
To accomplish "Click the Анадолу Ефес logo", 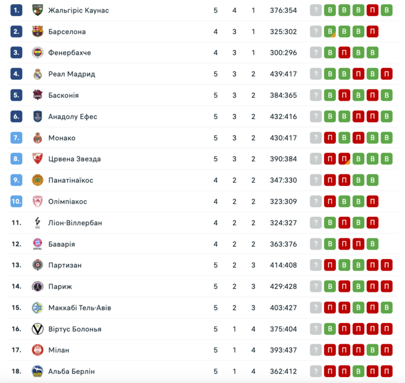I will tap(38, 117).
